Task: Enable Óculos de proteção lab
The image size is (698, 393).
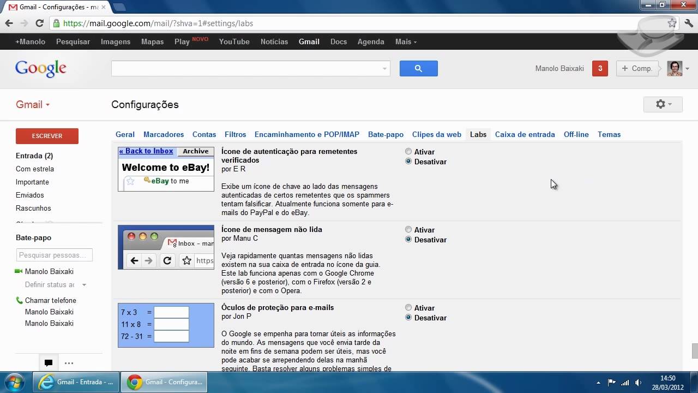Action: [408, 308]
